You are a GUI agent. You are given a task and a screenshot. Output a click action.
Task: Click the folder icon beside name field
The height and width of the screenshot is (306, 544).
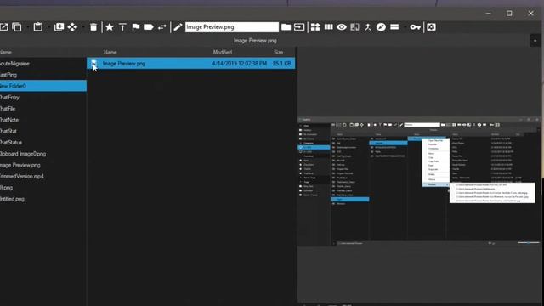(286, 27)
